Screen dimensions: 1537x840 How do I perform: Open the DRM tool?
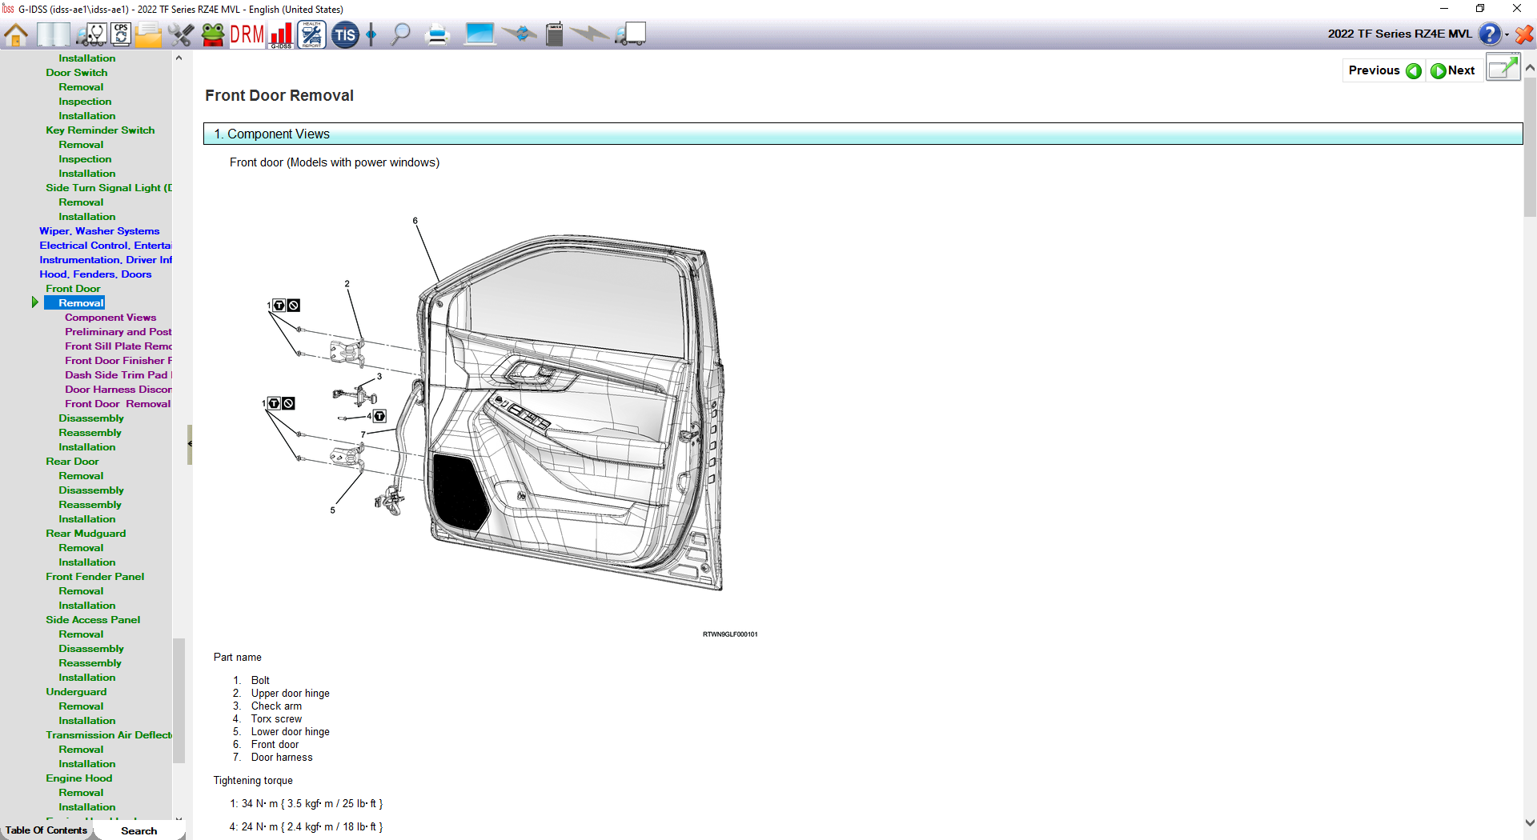247,34
